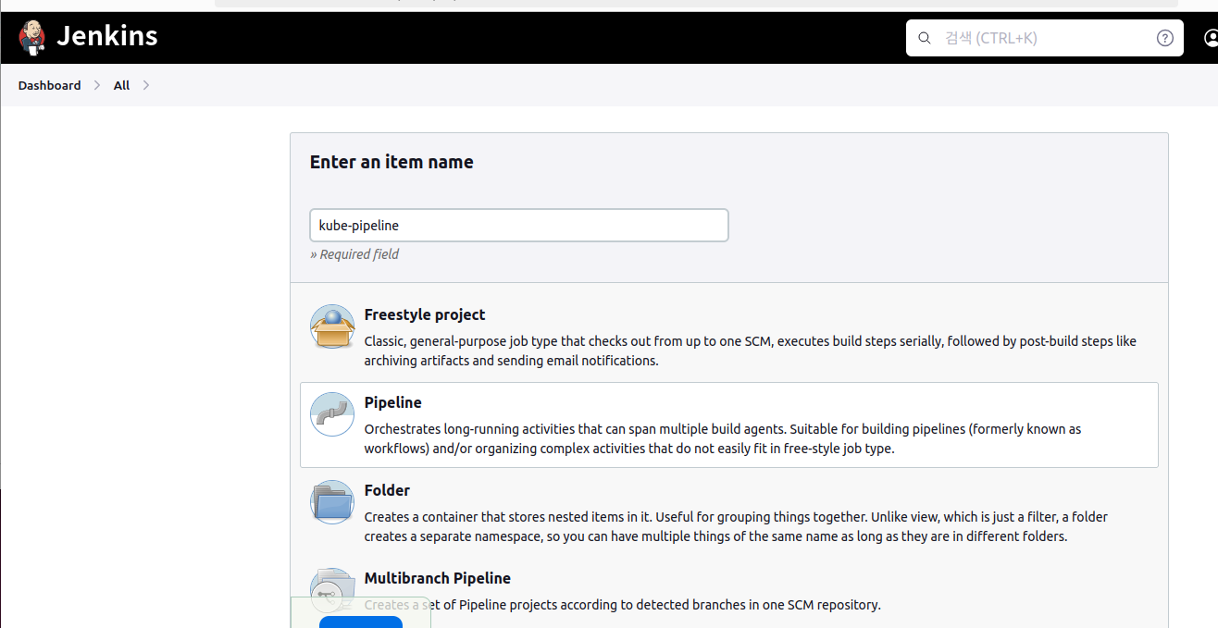This screenshot has height=628, width=1218.
Task: Click the 'Enter an item name' heading
Action: pyautogui.click(x=391, y=162)
